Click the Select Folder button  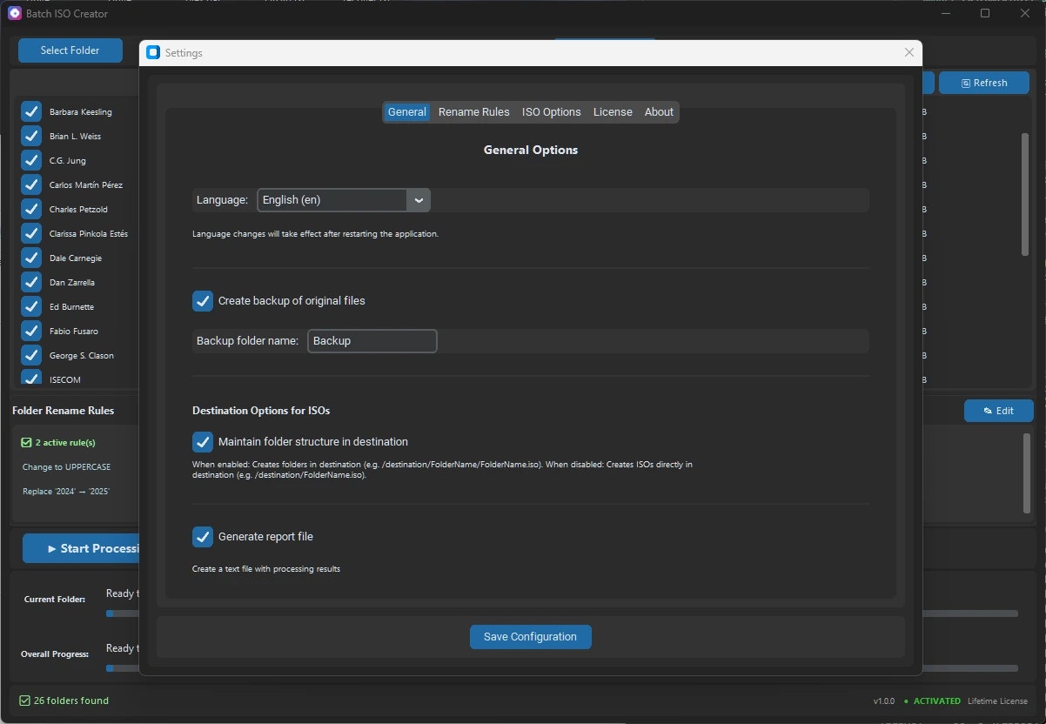[x=70, y=50]
